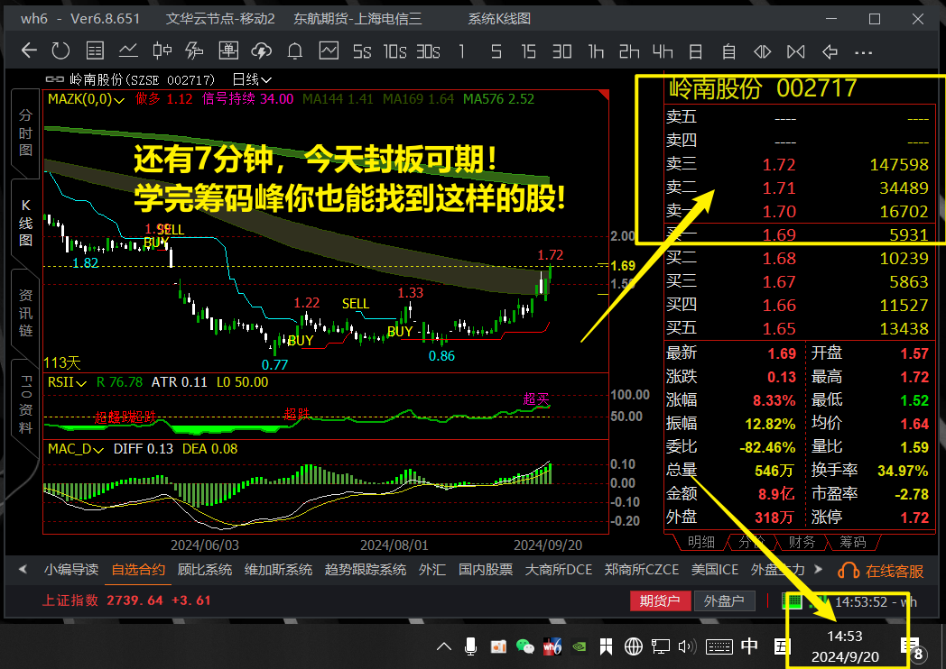Open the 顾比系统 bottom tab
946x669 pixels.
205,570
